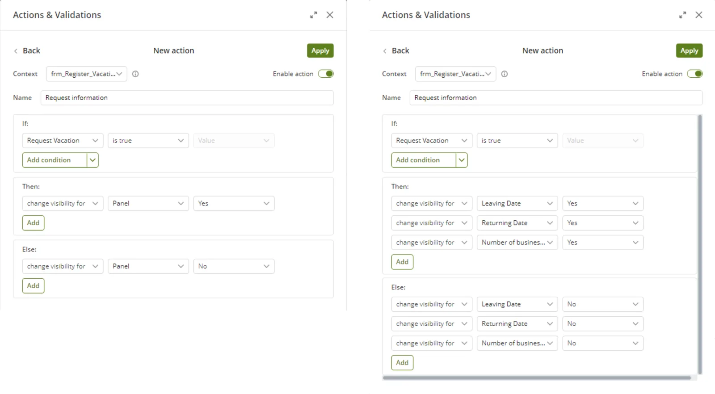Click the right panel's vertical scrollbar
This screenshot has width=715, height=394.
pyautogui.click(x=700, y=244)
